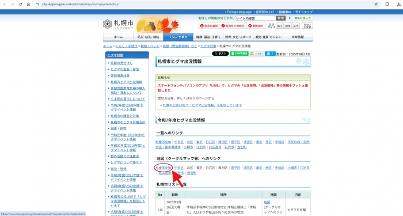Open 江別市 map link under 地図へのリンク
The height and width of the screenshot is (216, 403).
[305, 168]
